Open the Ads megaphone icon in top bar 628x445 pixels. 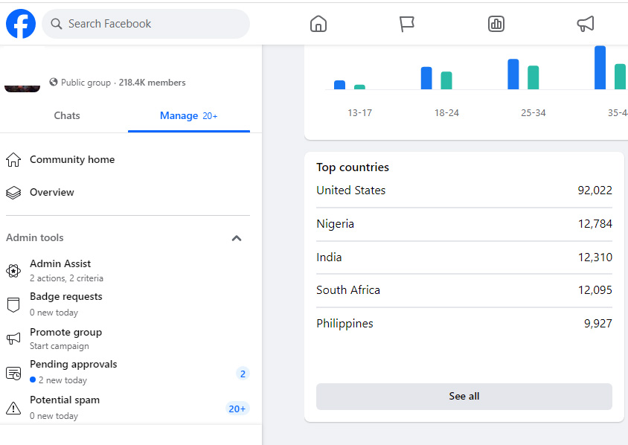click(585, 24)
